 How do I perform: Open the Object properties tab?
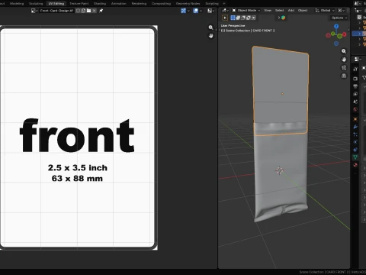pos(355,119)
